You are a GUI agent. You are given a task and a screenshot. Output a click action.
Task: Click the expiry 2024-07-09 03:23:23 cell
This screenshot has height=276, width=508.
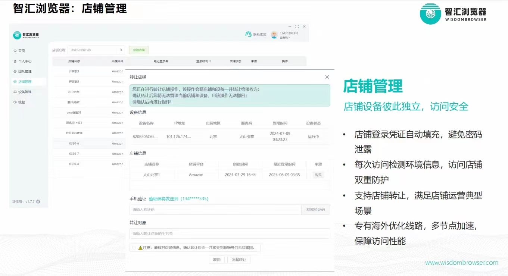click(x=280, y=137)
